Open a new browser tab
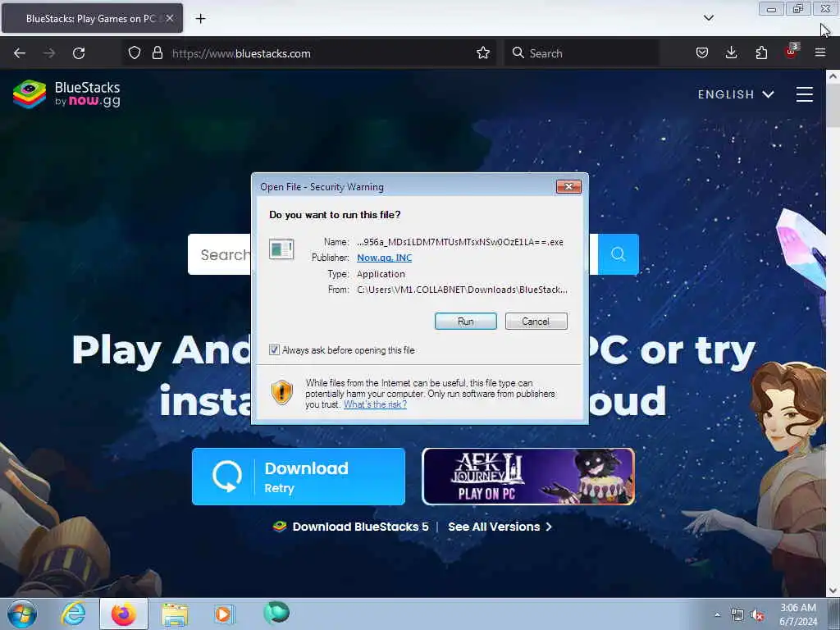Viewport: 840px width, 630px height. pos(200,19)
